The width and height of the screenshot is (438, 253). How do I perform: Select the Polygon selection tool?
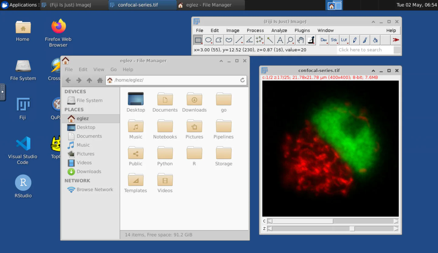[219, 40]
